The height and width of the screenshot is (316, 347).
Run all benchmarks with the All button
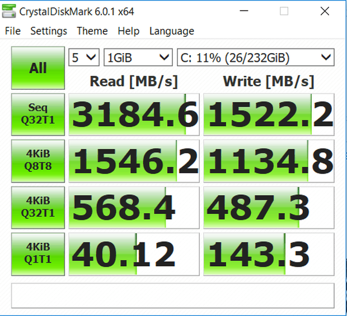coord(38,68)
